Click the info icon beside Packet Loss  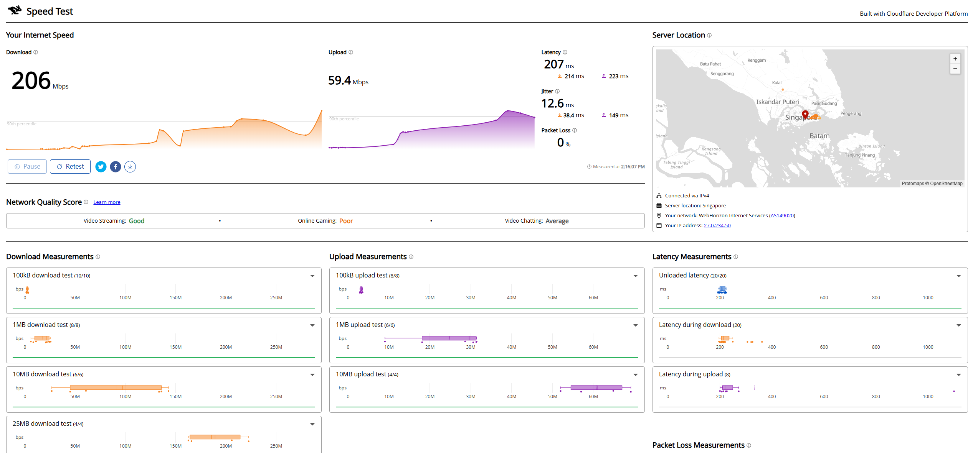tap(575, 130)
